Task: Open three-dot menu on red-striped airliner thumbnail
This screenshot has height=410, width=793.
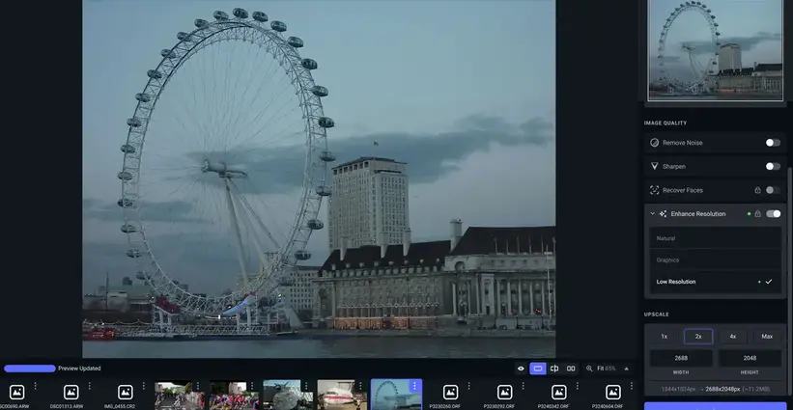Action: [360, 386]
